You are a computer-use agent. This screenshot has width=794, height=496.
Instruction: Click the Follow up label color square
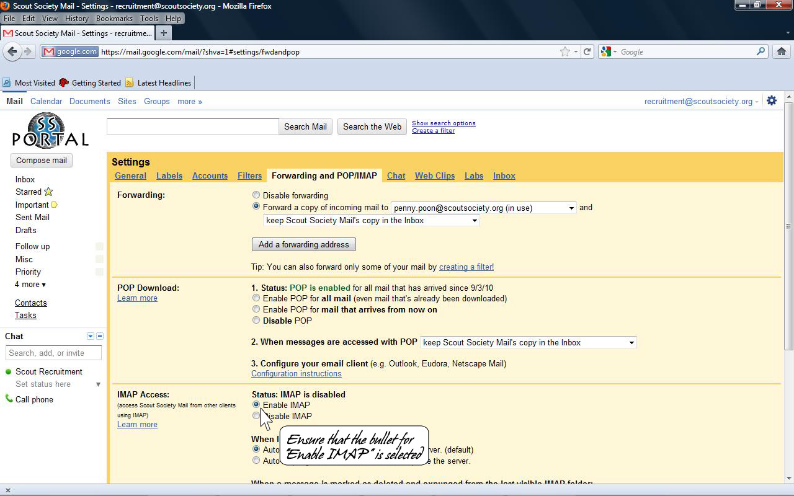[99, 247]
